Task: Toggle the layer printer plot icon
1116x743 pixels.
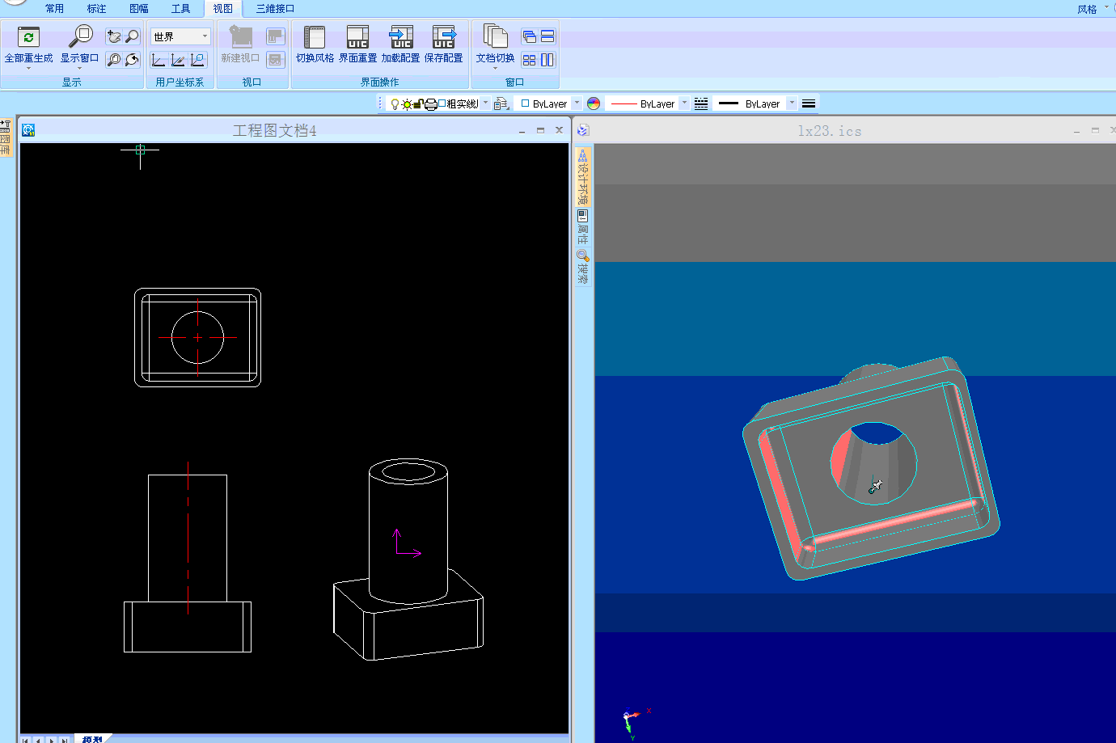Action: (430, 104)
